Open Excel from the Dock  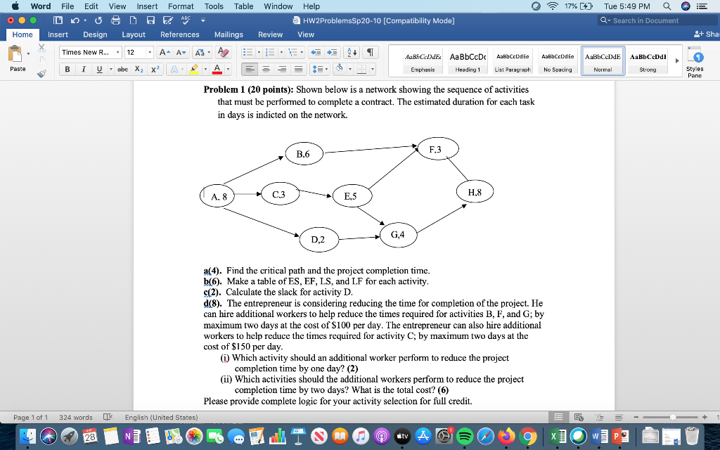[x=556, y=436]
